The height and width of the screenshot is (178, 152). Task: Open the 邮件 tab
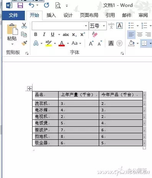coord(127,15)
